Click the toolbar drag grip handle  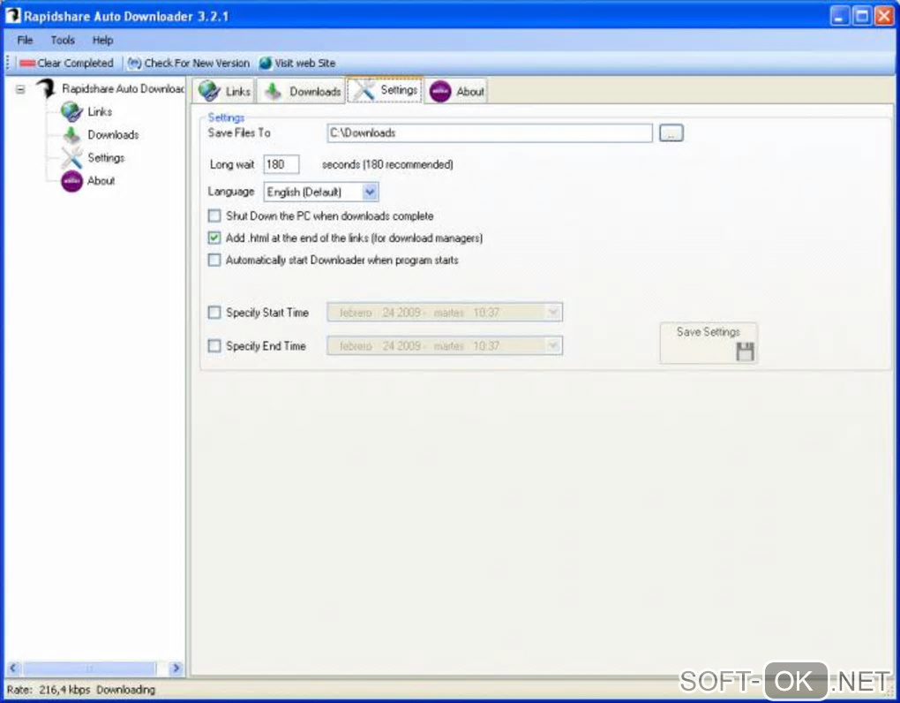[x=8, y=64]
